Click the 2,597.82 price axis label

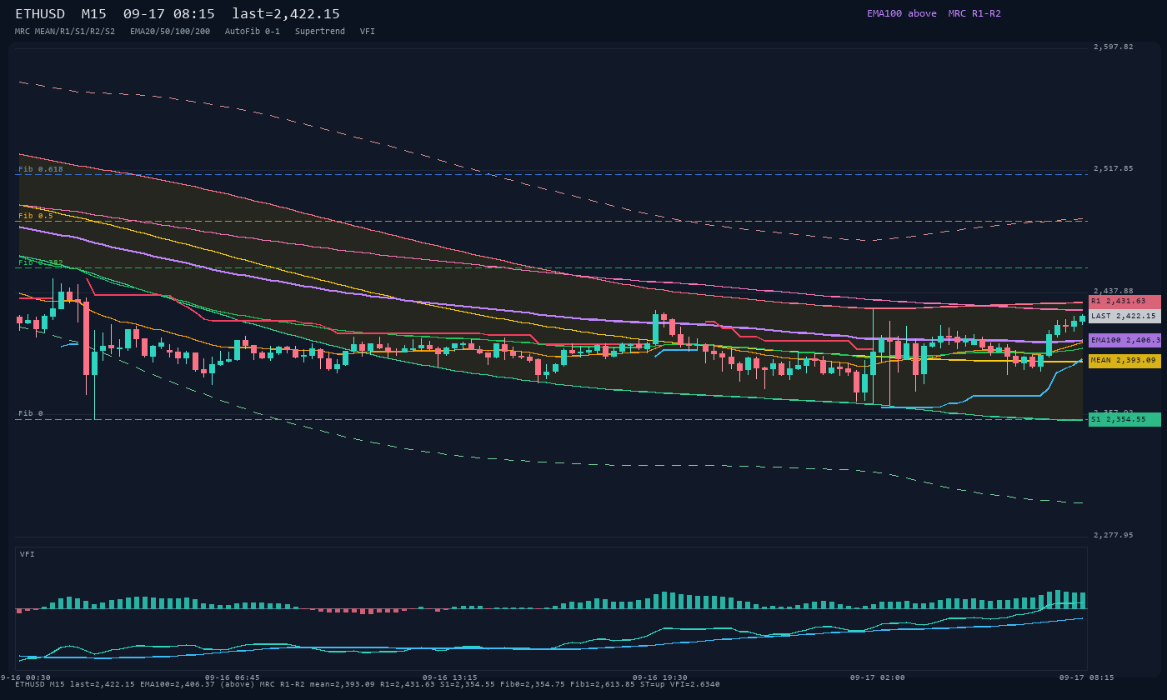click(x=1114, y=47)
